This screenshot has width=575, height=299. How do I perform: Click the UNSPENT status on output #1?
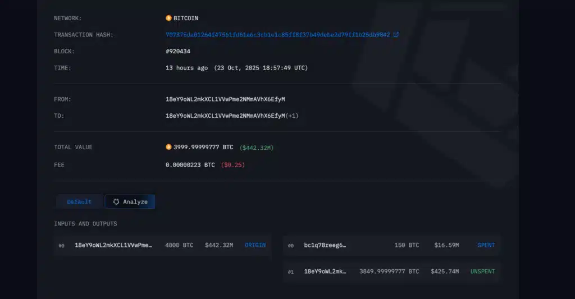tap(483, 272)
